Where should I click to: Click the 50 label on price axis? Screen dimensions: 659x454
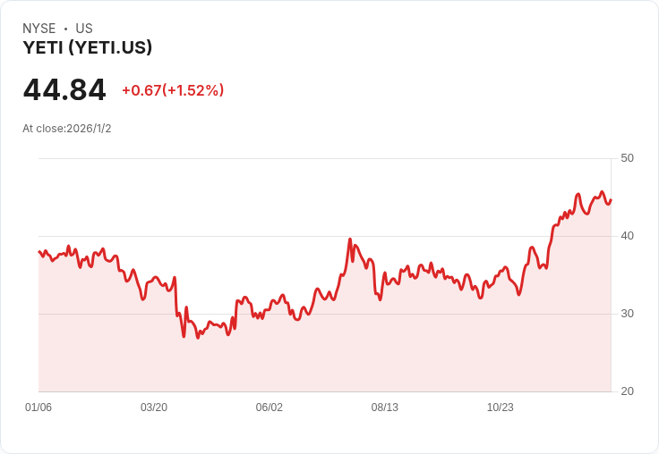coord(627,158)
